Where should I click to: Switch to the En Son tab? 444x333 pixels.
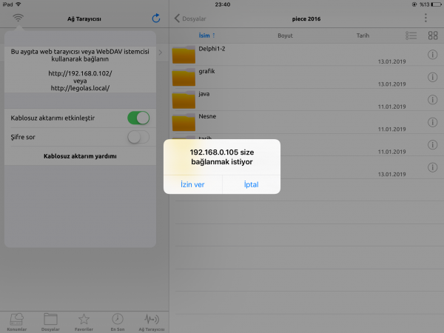(117, 321)
